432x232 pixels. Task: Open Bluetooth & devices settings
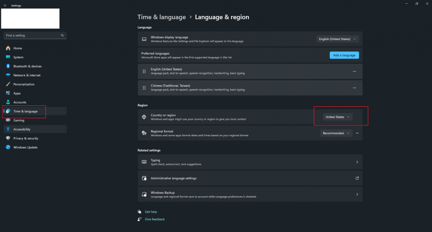(x=35, y=66)
